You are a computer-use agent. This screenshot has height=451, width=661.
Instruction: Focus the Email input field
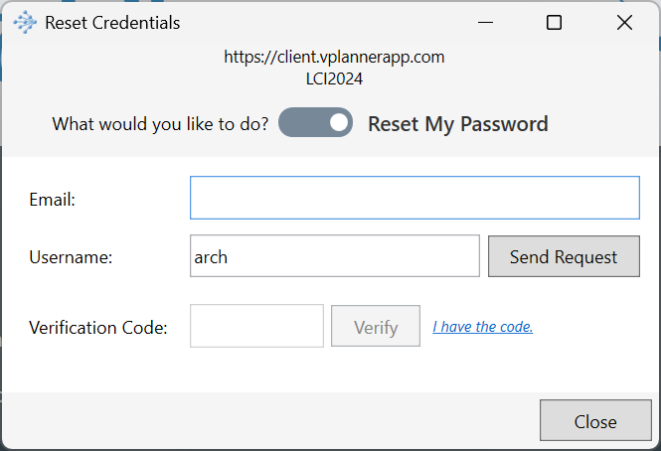point(414,198)
